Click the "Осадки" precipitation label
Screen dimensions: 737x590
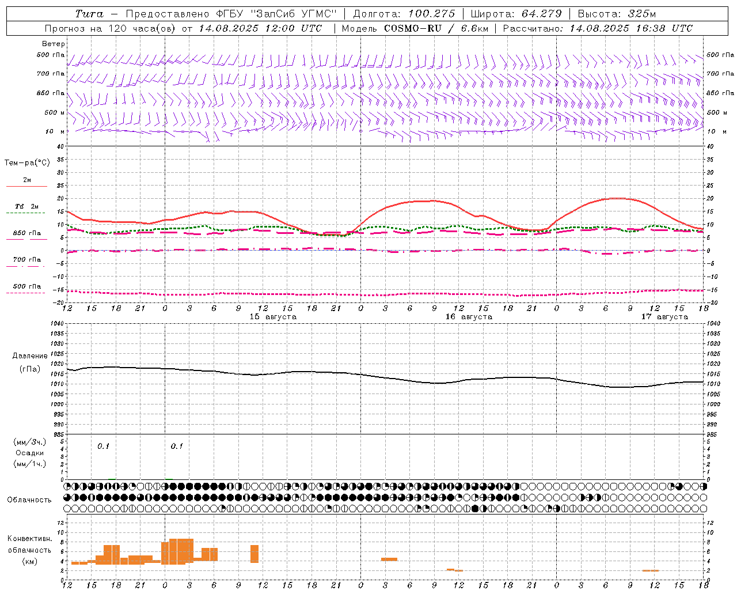tap(29, 453)
